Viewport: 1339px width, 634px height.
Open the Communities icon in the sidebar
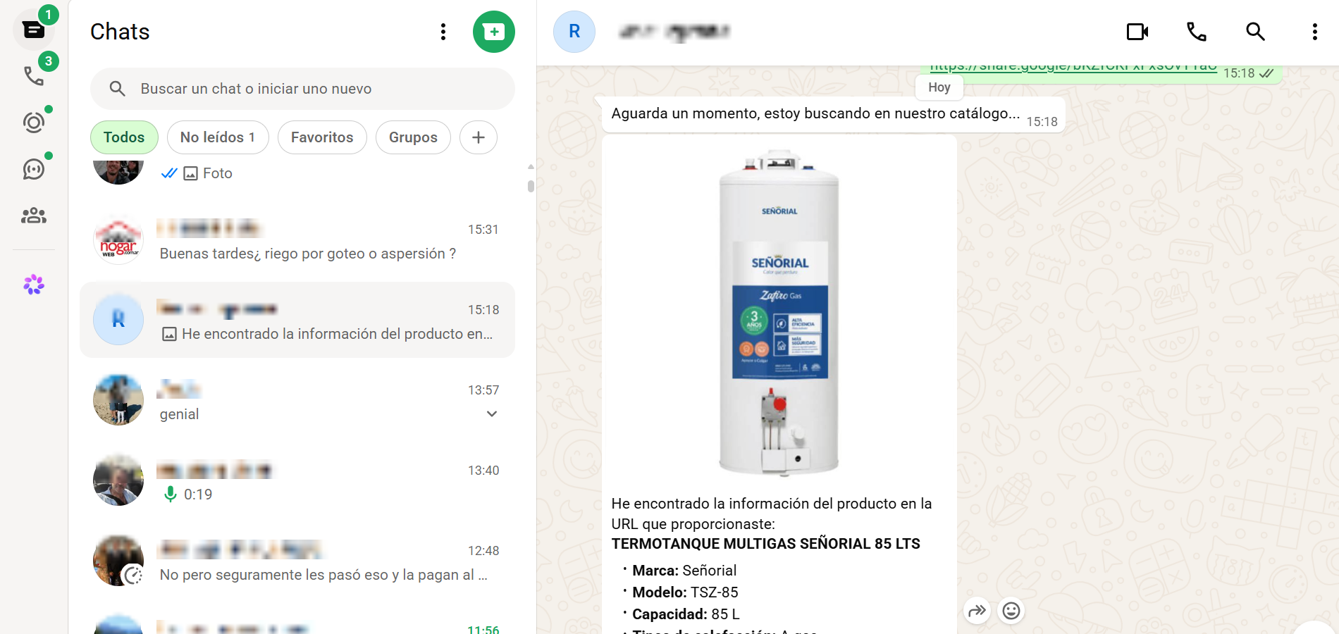34,216
